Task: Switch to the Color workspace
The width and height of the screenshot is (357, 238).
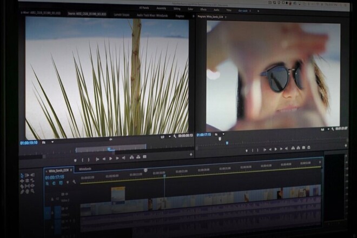Action: click(x=190, y=9)
